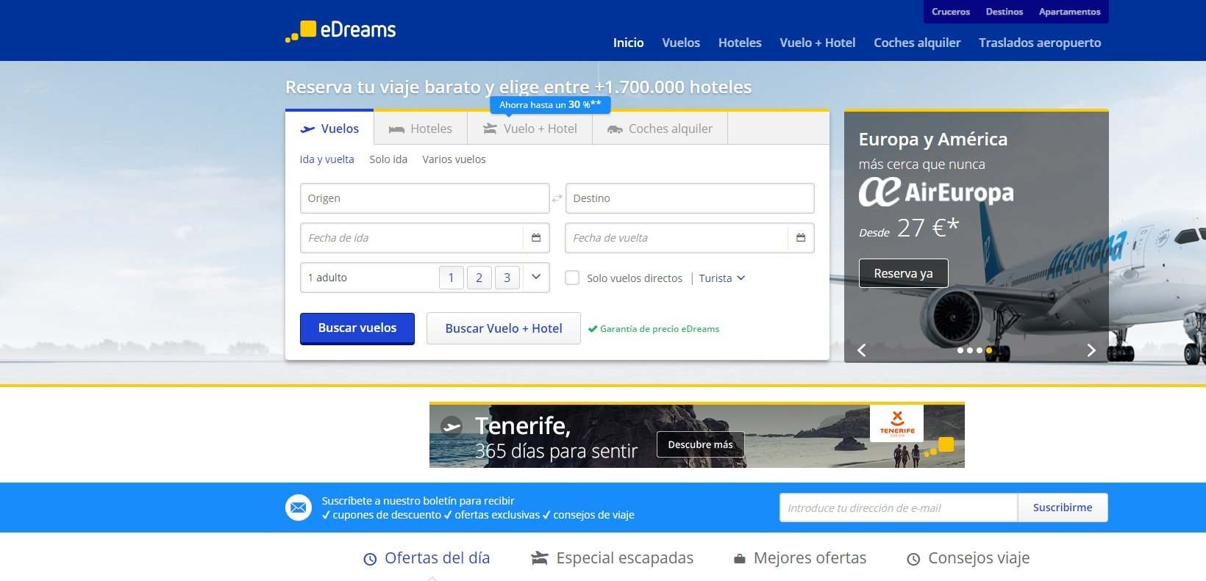
Task: Select Varios vuelos trip type
Action: tap(454, 159)
